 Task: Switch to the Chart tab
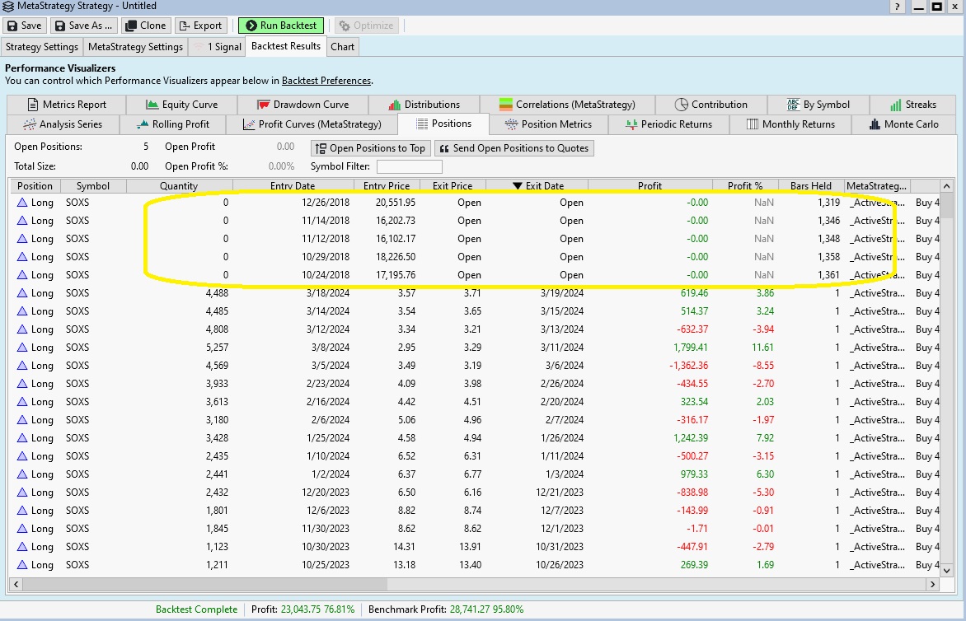(x=342, y=47)
